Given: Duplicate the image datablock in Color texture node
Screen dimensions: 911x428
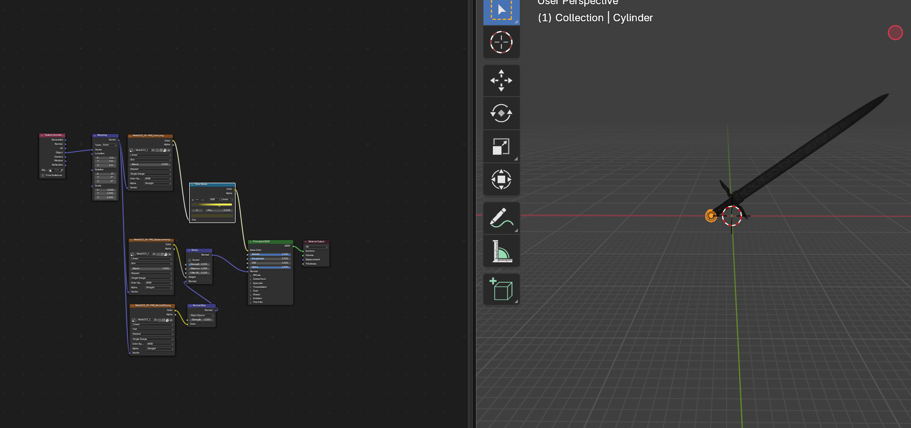Looking at the screenshot, I should pos(161,150).
